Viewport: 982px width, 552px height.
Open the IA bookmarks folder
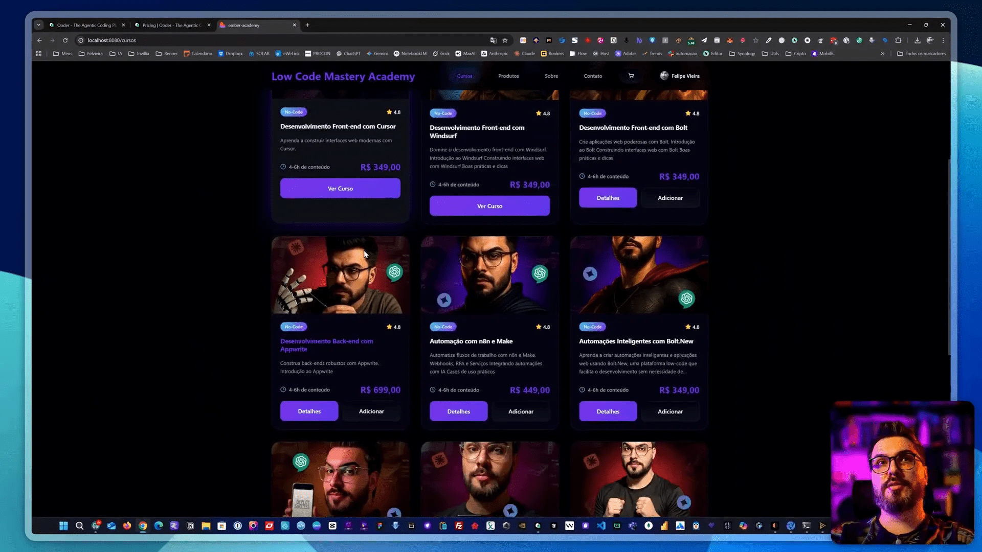pyautogui.click(x=116, y=53)
